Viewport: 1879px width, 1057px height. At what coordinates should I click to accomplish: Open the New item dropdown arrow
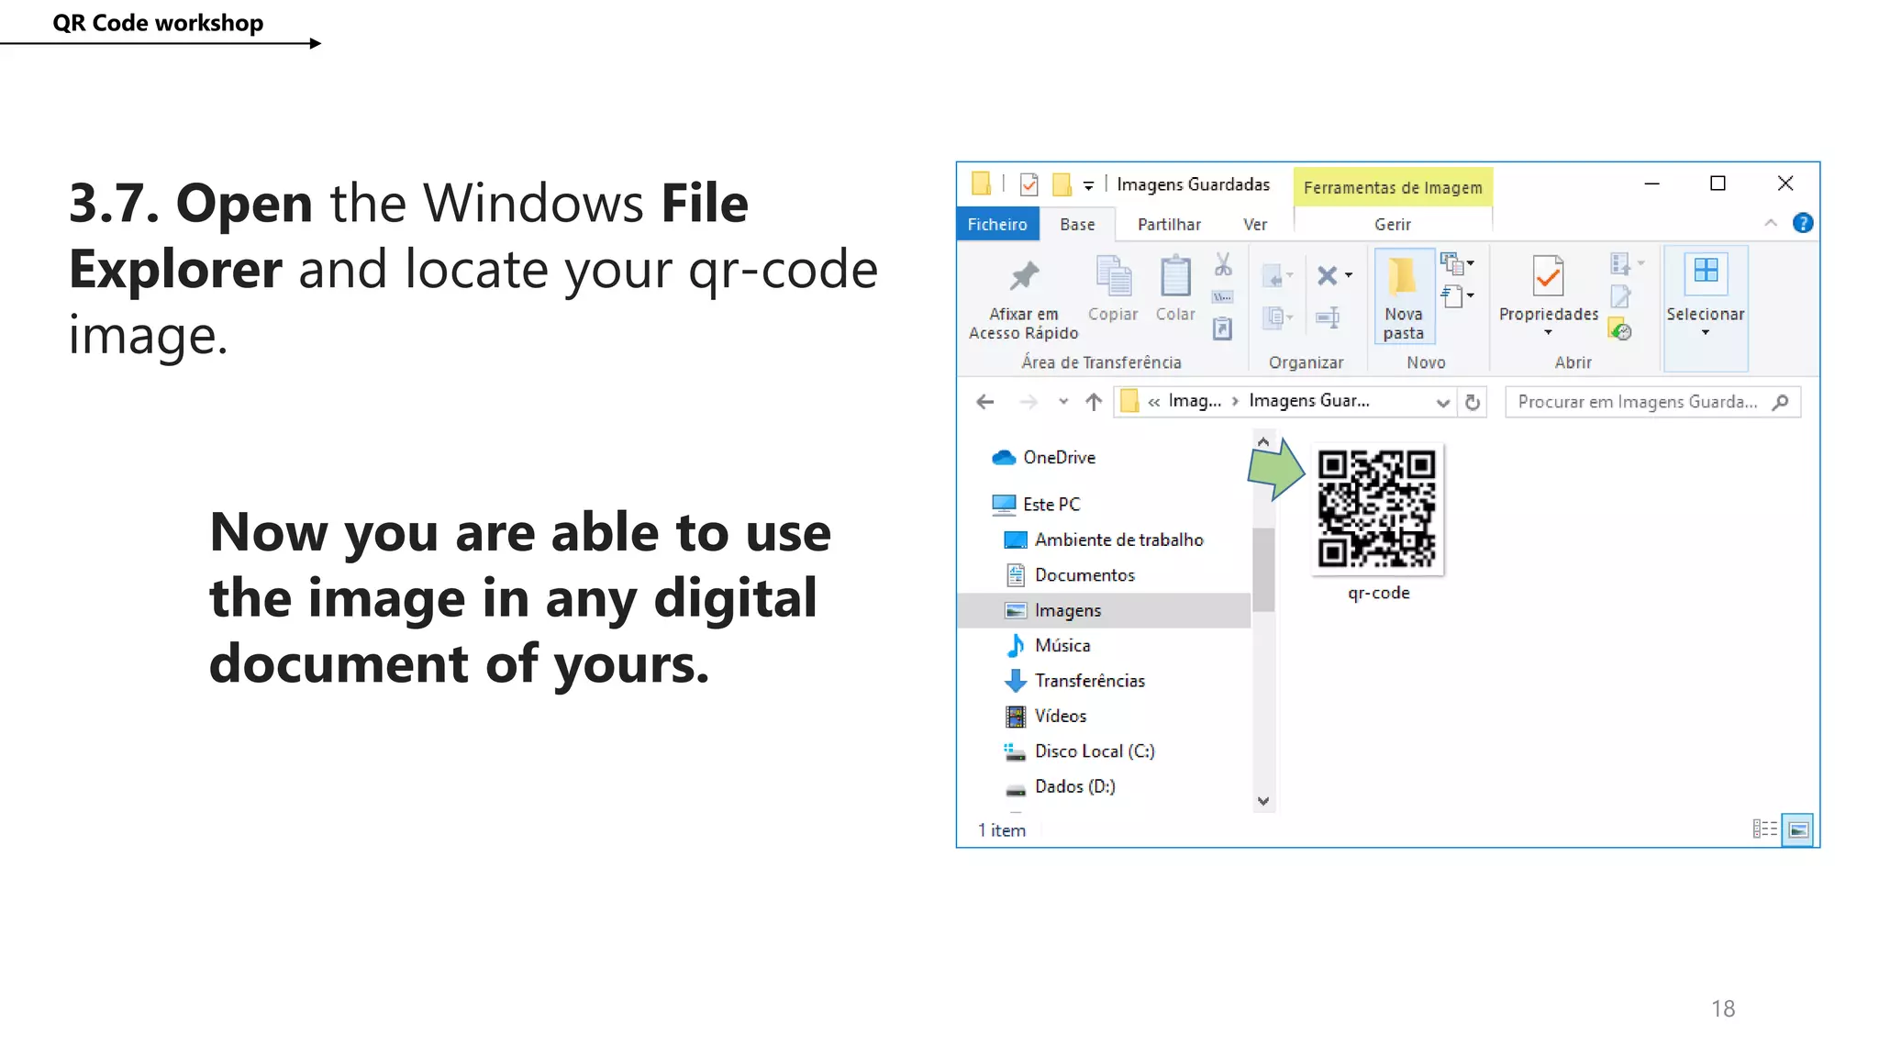click(x=1471, y=263)
